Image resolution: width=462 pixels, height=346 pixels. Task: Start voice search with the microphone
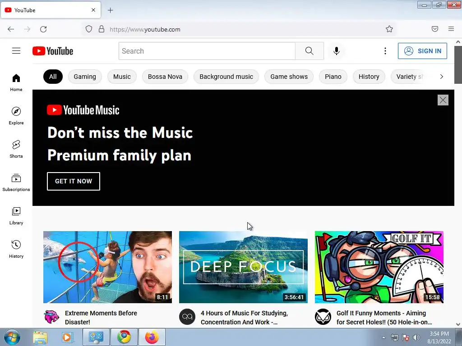(337, 51)
